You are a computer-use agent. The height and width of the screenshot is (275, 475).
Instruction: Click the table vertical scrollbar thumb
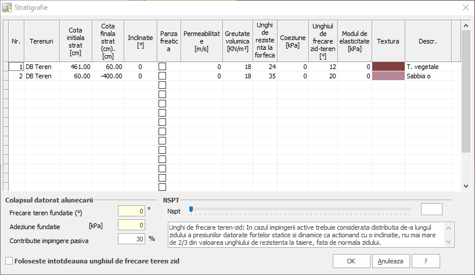tap(466, 91)
